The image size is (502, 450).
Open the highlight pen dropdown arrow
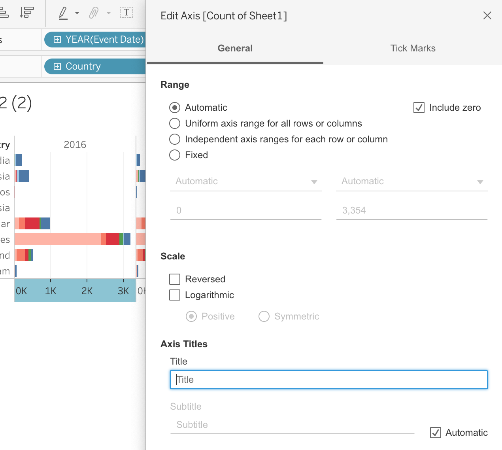[77, 13]
